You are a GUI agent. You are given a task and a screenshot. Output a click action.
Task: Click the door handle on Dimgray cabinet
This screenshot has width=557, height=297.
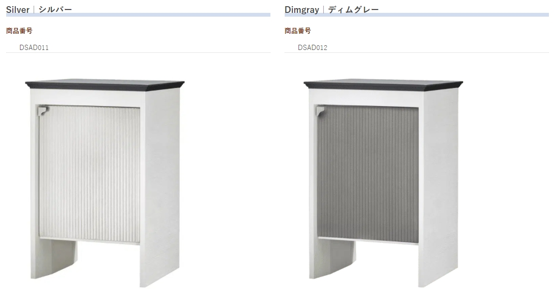pyautogui.click(x=321, y=110)
